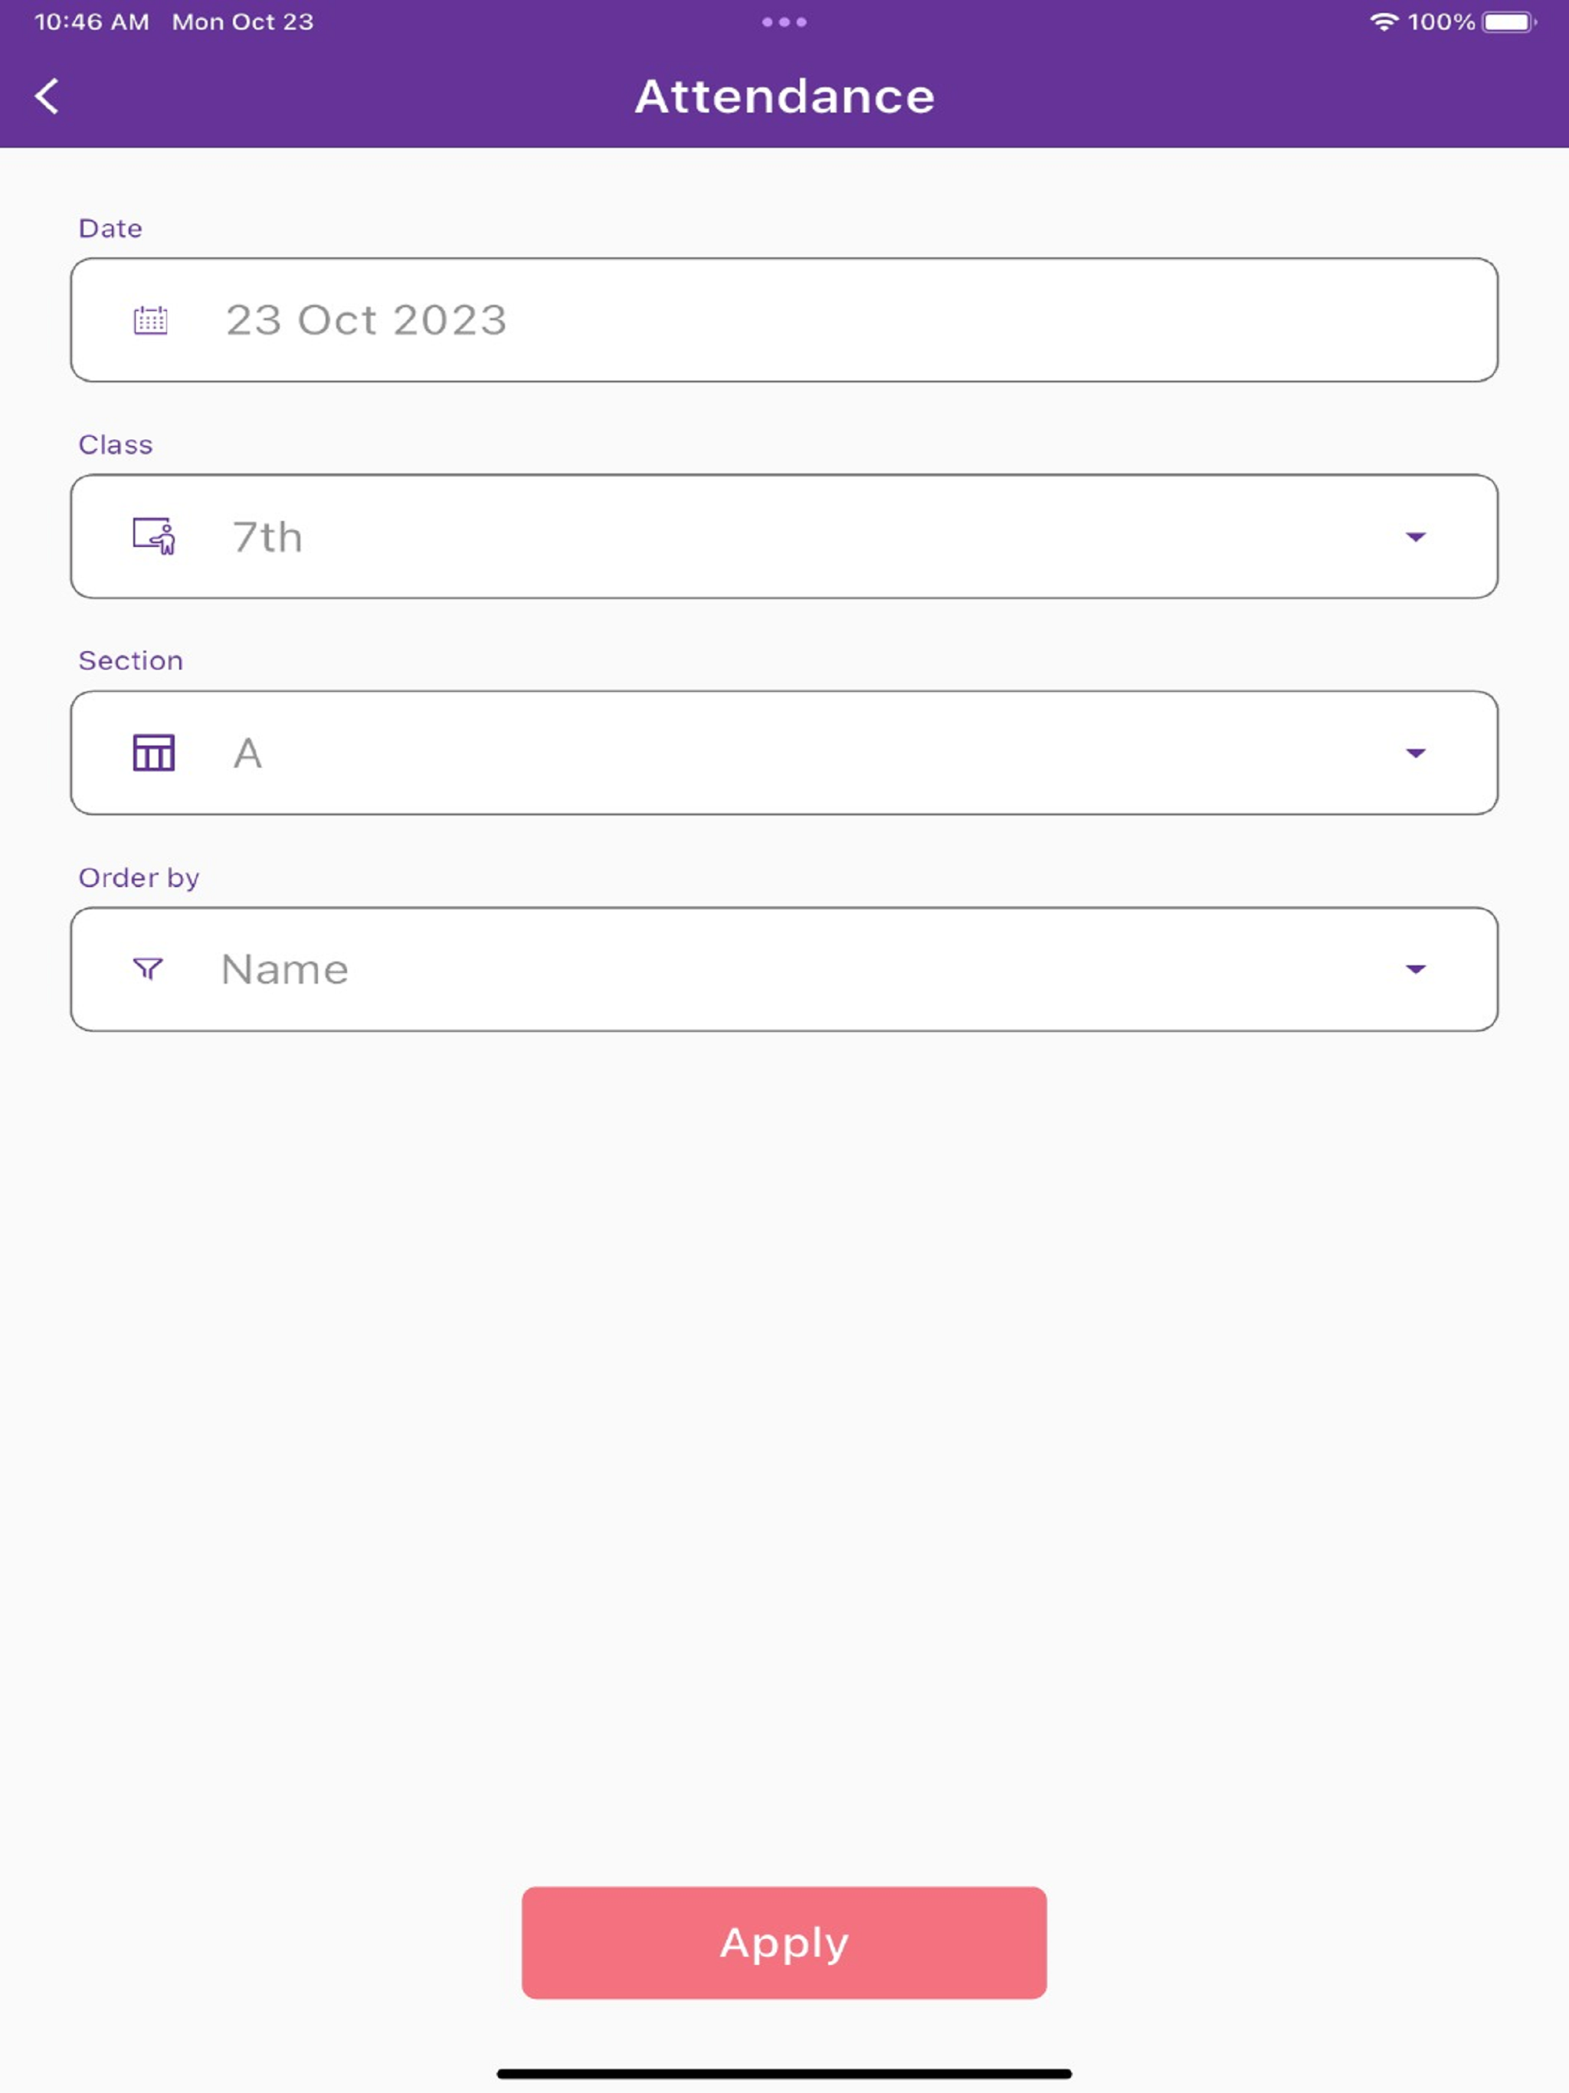Expand the Class dropdown arrow
The image size is (1569, 2093).
[x=1416, y=536]
